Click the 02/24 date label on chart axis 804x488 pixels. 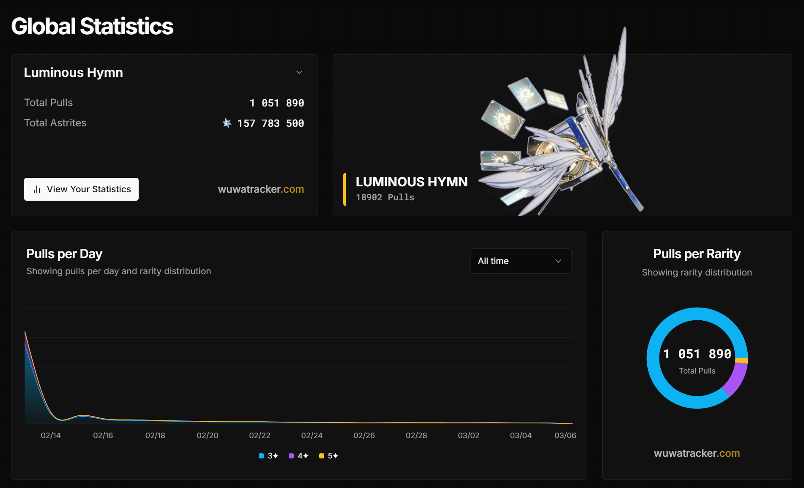tap(312, 436)
